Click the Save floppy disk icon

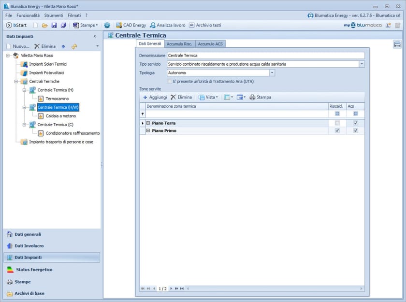(54, 25)
